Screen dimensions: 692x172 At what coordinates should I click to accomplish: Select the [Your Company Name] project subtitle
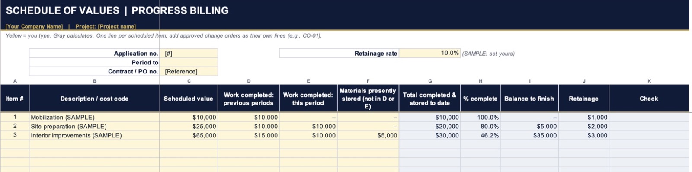70,26
